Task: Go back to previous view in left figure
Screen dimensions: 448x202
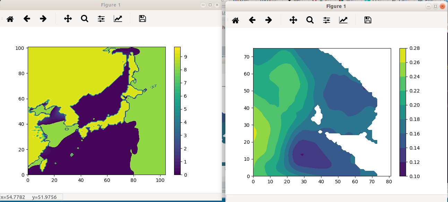Action: [x=27, y=19]
